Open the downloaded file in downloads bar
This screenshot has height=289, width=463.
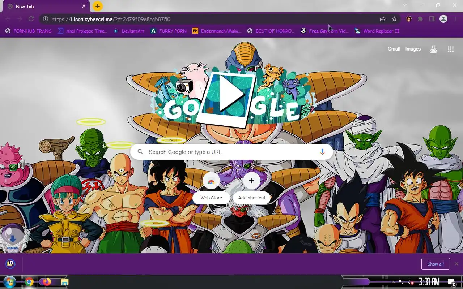10,264
